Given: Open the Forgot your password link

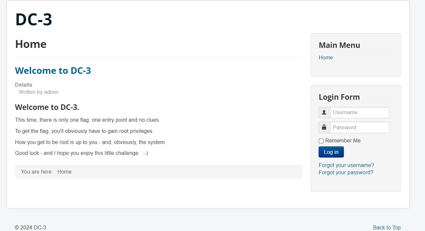Looking at the screenshot, I should pos(346,172).
